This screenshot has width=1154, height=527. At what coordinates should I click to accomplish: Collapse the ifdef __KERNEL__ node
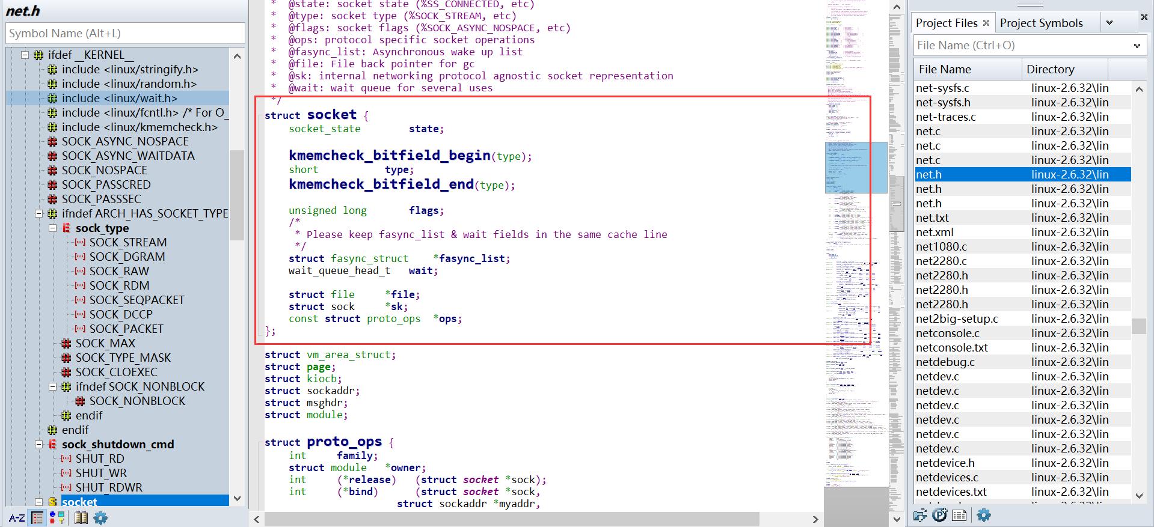pos(25,55)
